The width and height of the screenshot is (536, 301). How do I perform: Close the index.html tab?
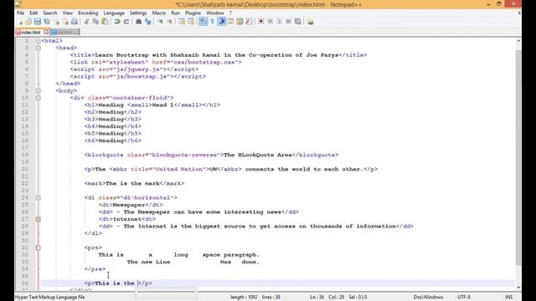[x=46, y=32]
